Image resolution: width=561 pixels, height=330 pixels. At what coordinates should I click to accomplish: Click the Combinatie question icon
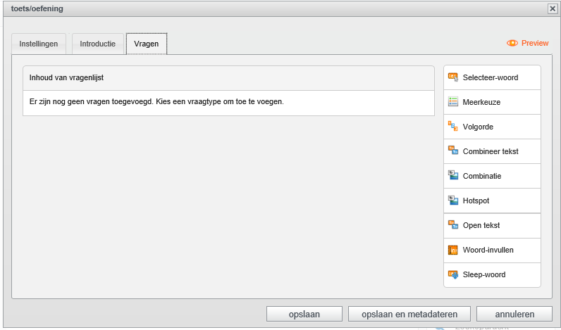tap(453, 176)
